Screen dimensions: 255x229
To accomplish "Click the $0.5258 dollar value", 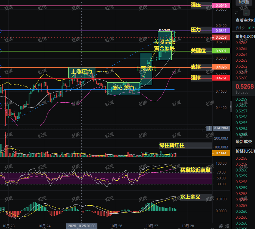I will tap(242, 92).
